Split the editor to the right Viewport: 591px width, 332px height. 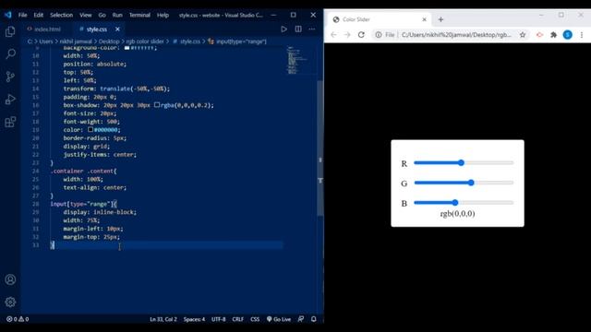[298, 29]
